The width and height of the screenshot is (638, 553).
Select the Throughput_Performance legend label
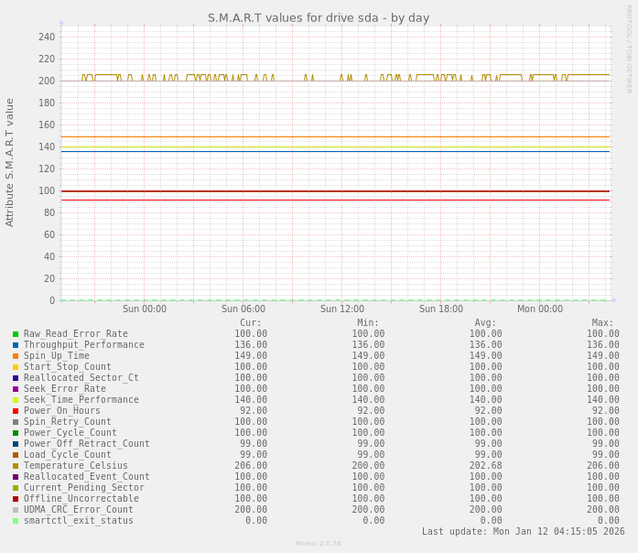tap(84, 344)
